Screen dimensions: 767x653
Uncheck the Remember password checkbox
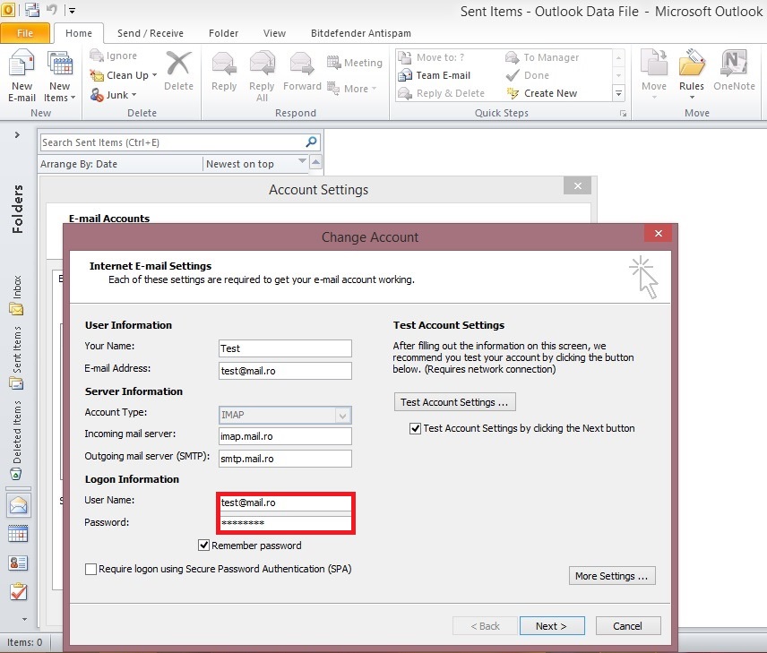coord(204,546)
